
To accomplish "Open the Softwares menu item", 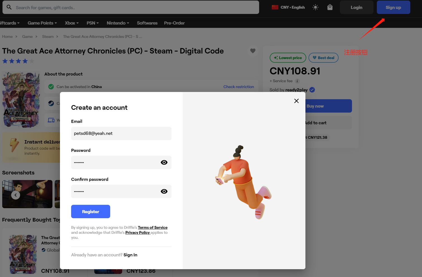I will point(147,23).
